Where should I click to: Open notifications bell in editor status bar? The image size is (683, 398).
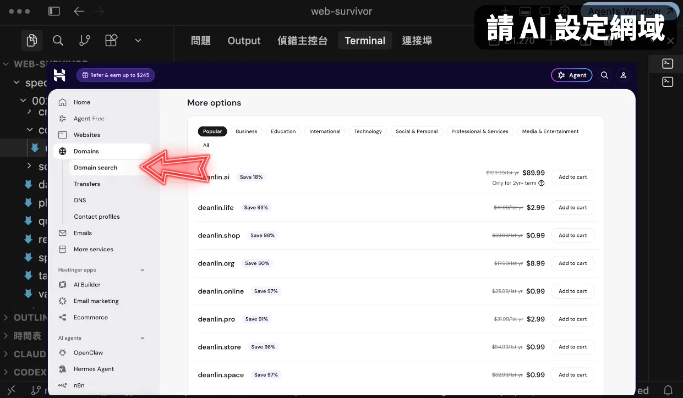(x=669, y=390)
